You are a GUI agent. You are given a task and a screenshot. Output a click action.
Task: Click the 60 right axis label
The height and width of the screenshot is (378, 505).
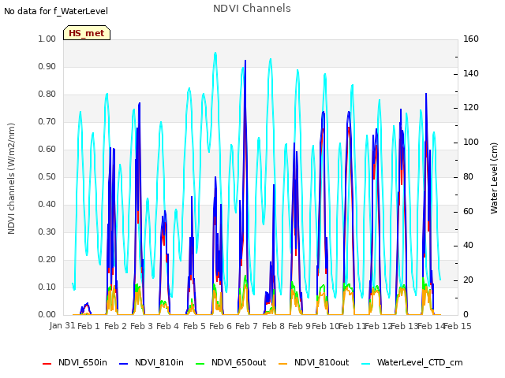(x=468, y=211)
